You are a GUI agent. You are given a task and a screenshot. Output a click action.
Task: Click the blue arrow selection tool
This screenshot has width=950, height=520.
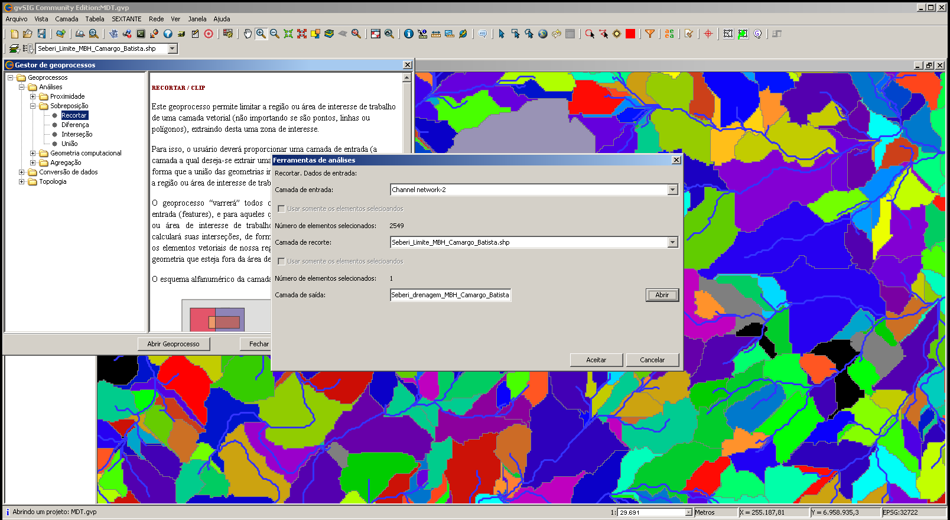(x=502, y=34)
